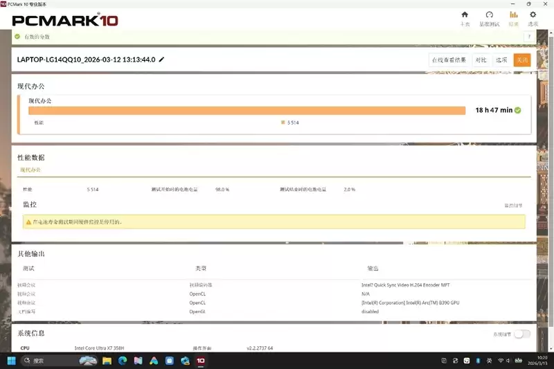Viewport: 554px width, 369px height.
Task: Open the Options gear icon in header
Action: tap(533, 15)
